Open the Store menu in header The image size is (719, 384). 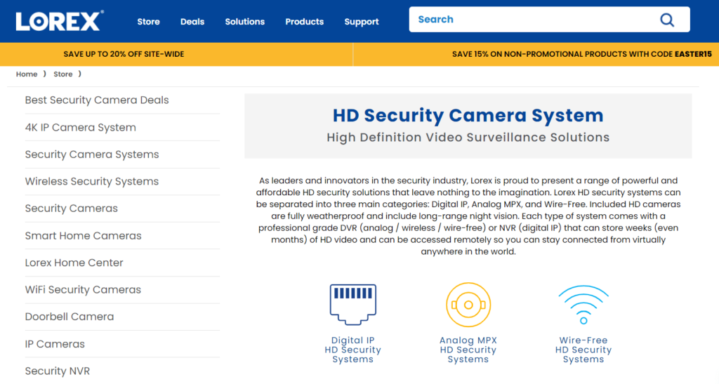coord(148,22)
